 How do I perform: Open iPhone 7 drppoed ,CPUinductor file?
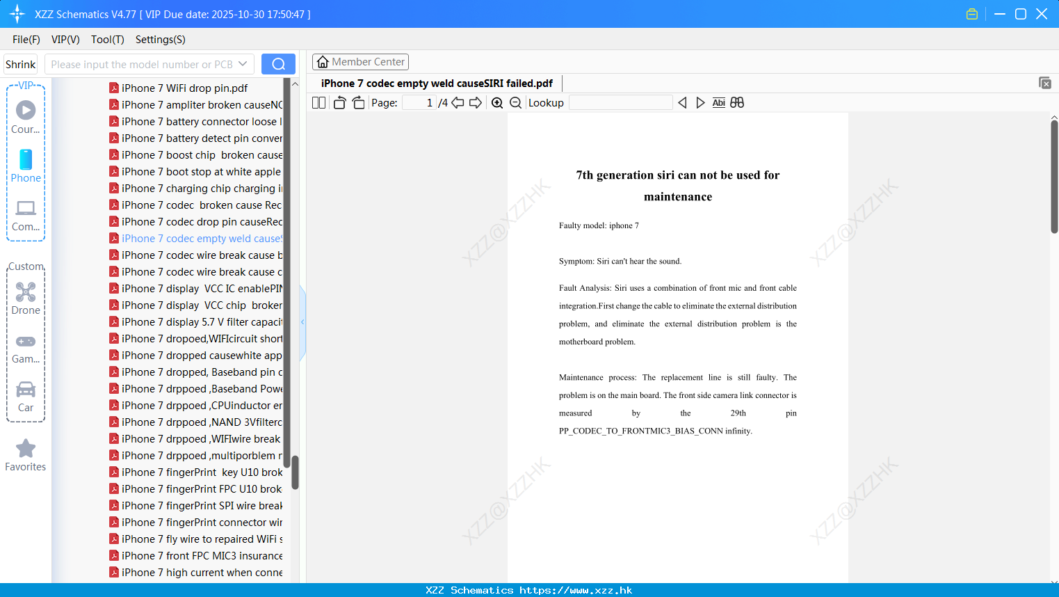click(195, 406)
